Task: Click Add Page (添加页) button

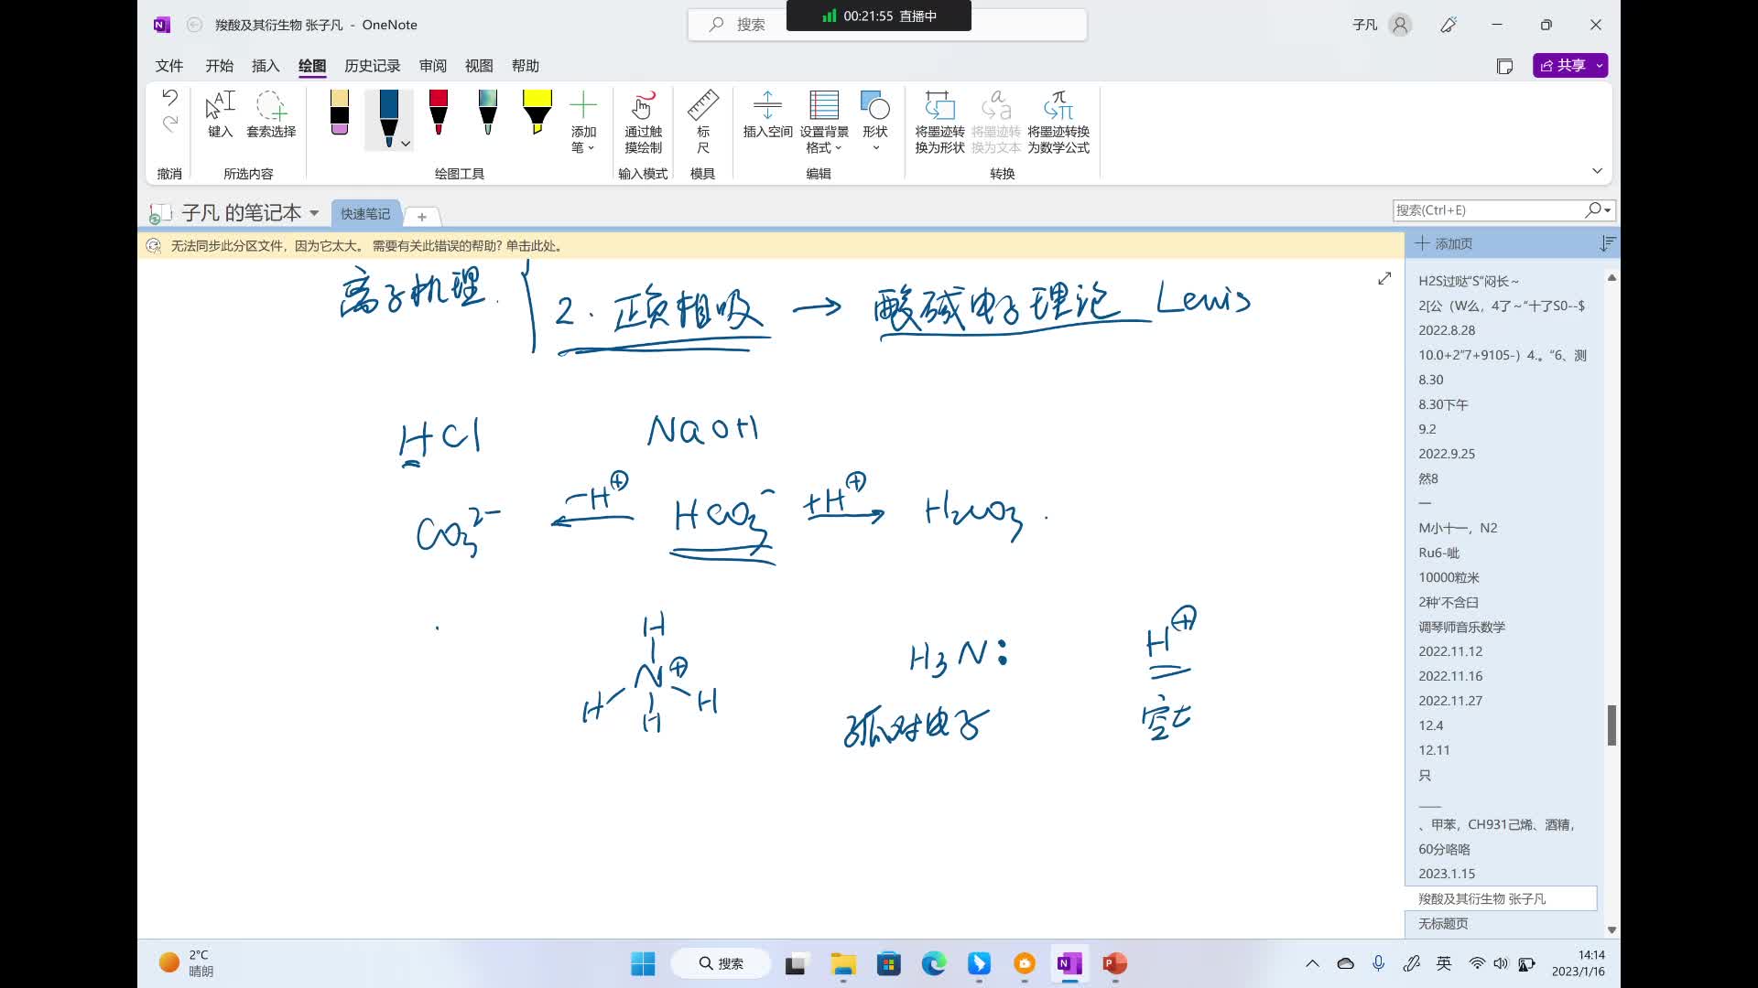Action: point(1444,243)
